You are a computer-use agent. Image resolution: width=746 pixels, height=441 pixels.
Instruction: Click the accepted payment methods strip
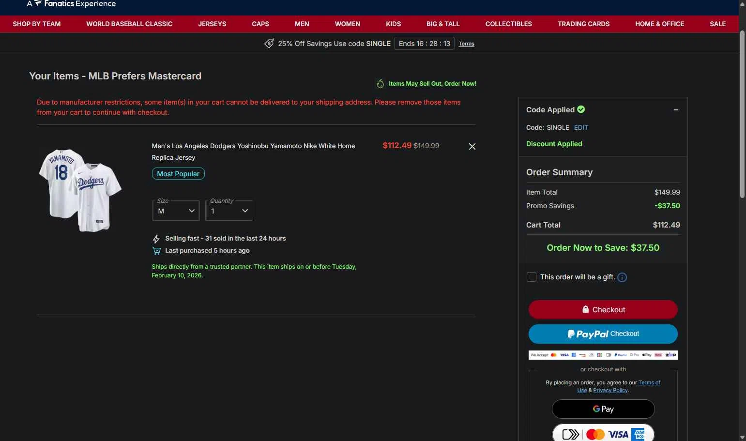click(x=603, y=355)
